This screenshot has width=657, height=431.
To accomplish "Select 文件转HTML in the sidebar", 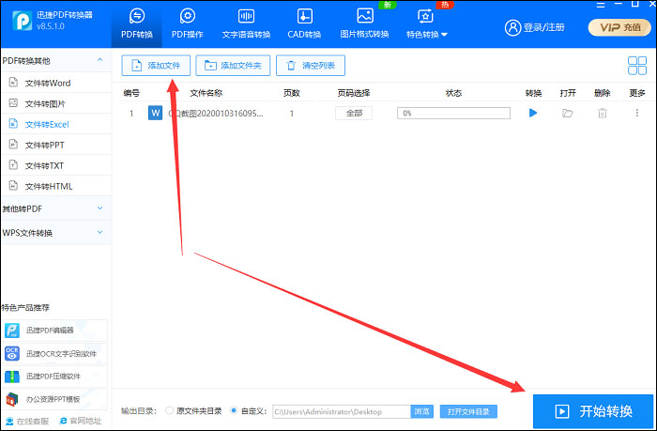I will [x=56, y=186].
